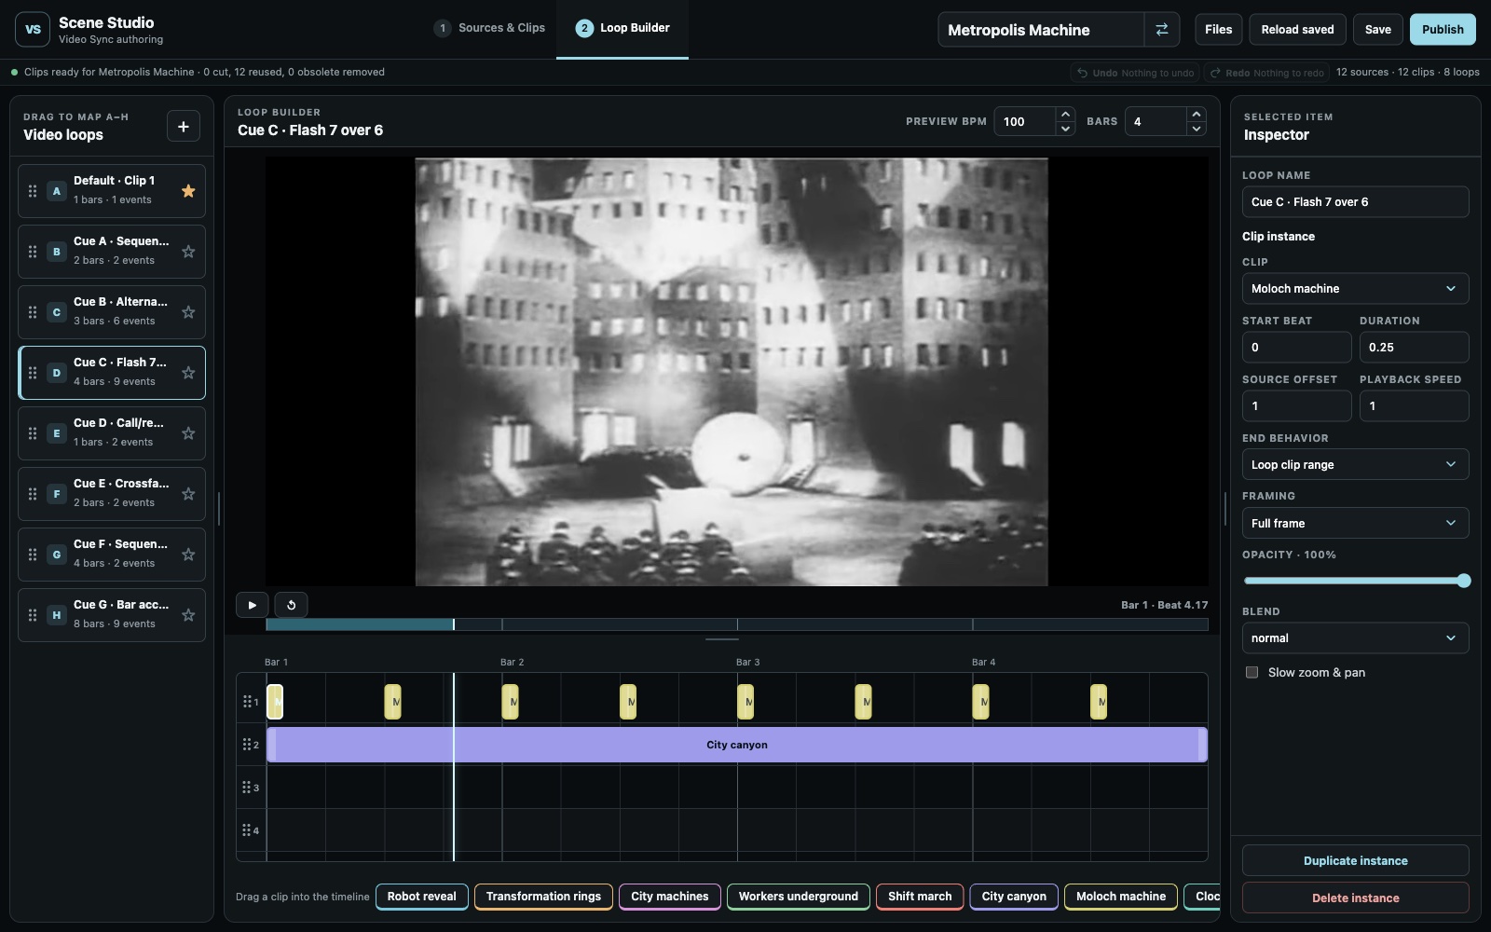Open the Clip dropdown showing Moloch machine
This screenshot has width=1491, height=932.
coord(1355,289)
